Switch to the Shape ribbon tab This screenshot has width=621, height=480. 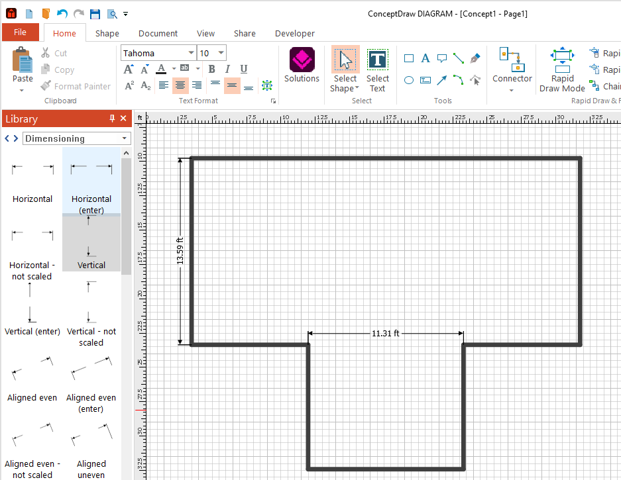[x=107, y=33]
